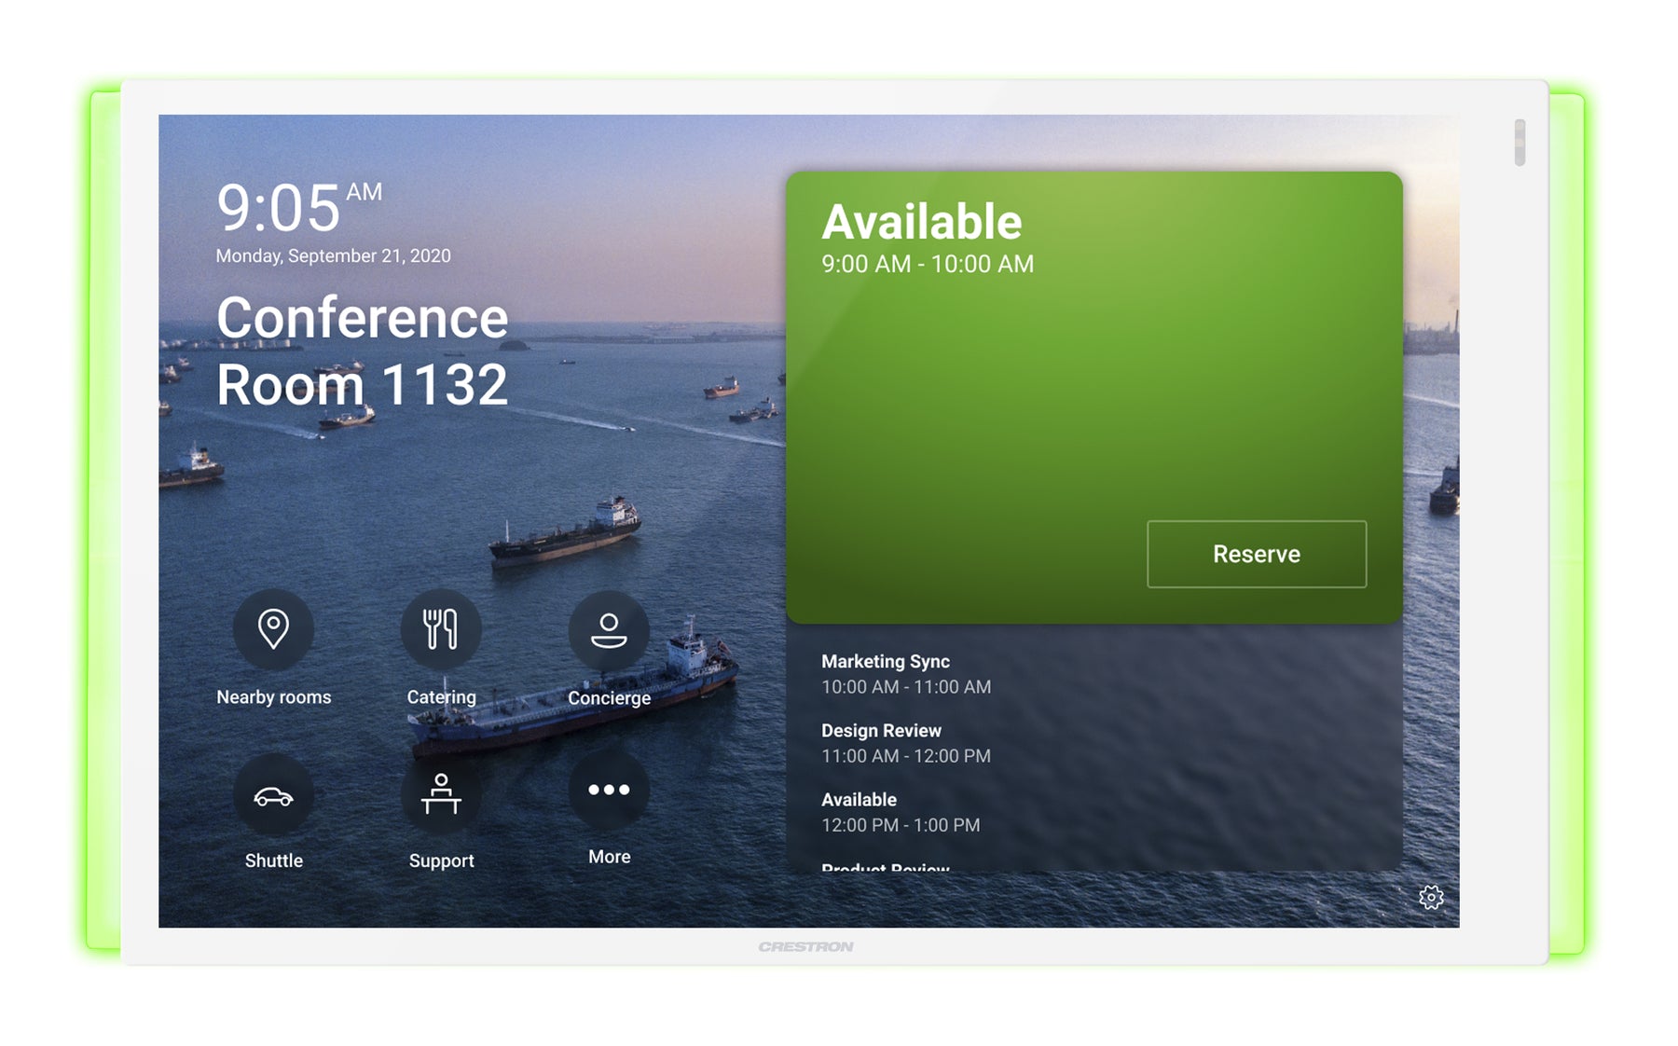
Task: Tap the sensor on the bezel's top-right corner
Action: click(1520, 142)
